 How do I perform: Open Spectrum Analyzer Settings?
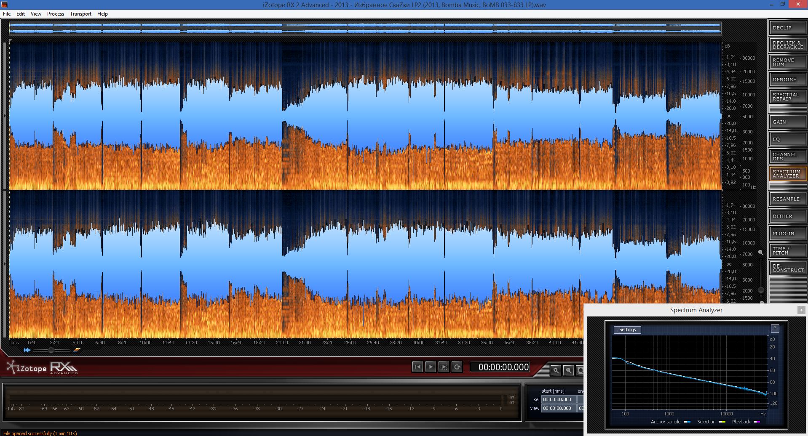[x=627, y=330]
